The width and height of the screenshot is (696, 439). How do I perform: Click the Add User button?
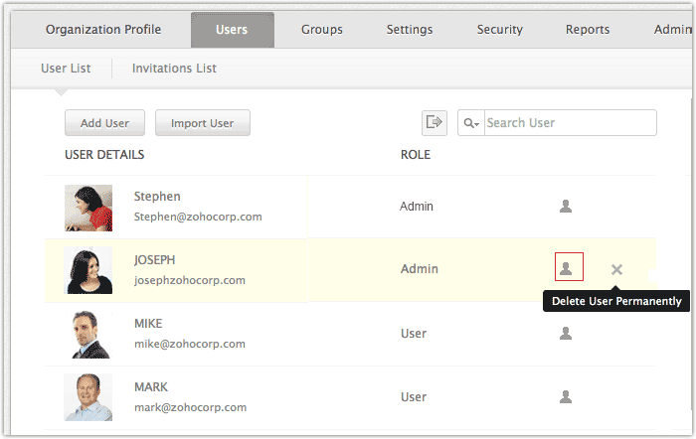coord(104,123)
